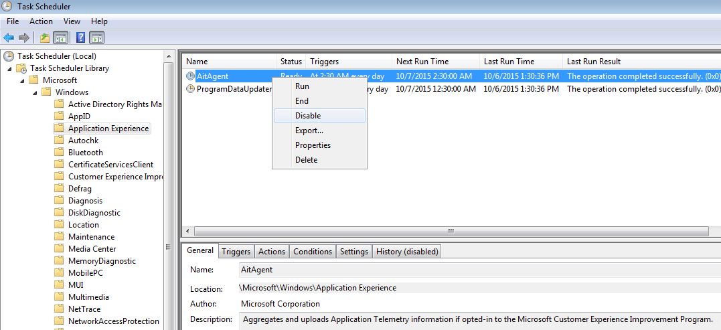Switch to the History (disabled) tab

point(407,252)
